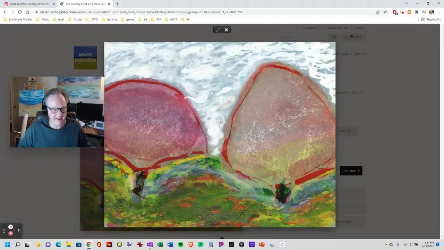
Task: Open Spotify from taskbar
Action: (x=180, y=244)
